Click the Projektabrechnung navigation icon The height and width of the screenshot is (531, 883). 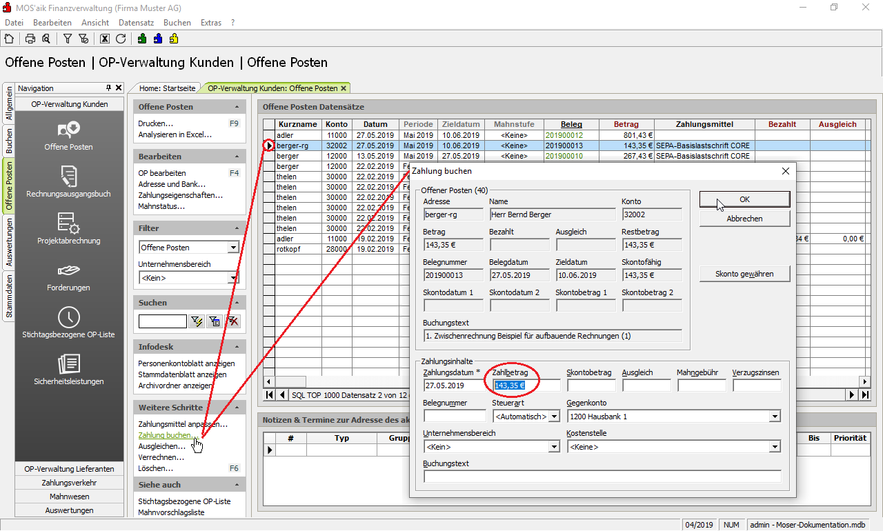click(x=68, y=228)
